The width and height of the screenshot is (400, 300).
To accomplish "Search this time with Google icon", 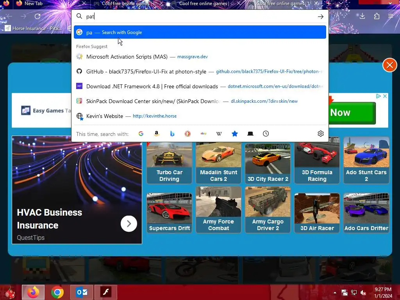I will [x=141, y=134].
